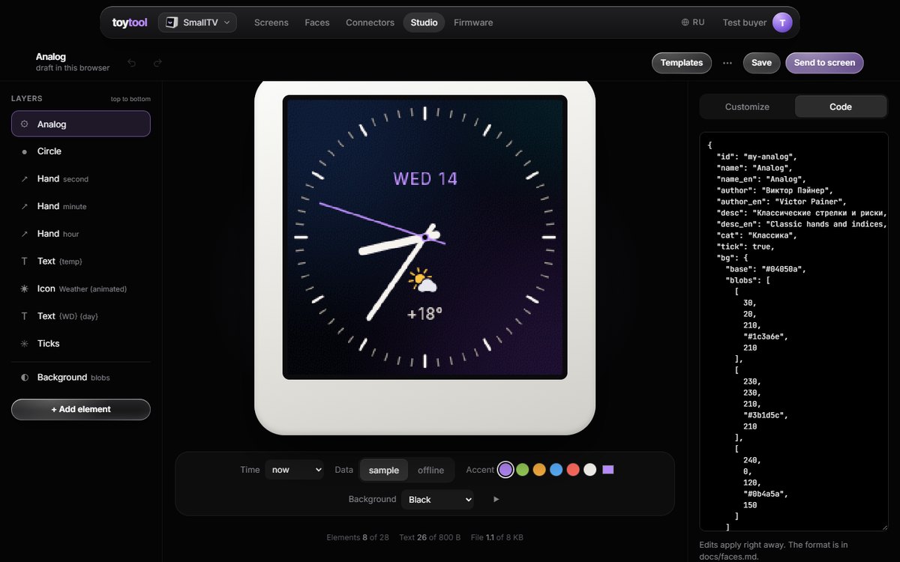Pick the white accent color swatch

click(x=590, y=470)
